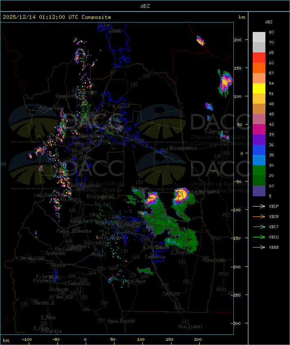Click the Agua_Toro place label

point(81,222)
